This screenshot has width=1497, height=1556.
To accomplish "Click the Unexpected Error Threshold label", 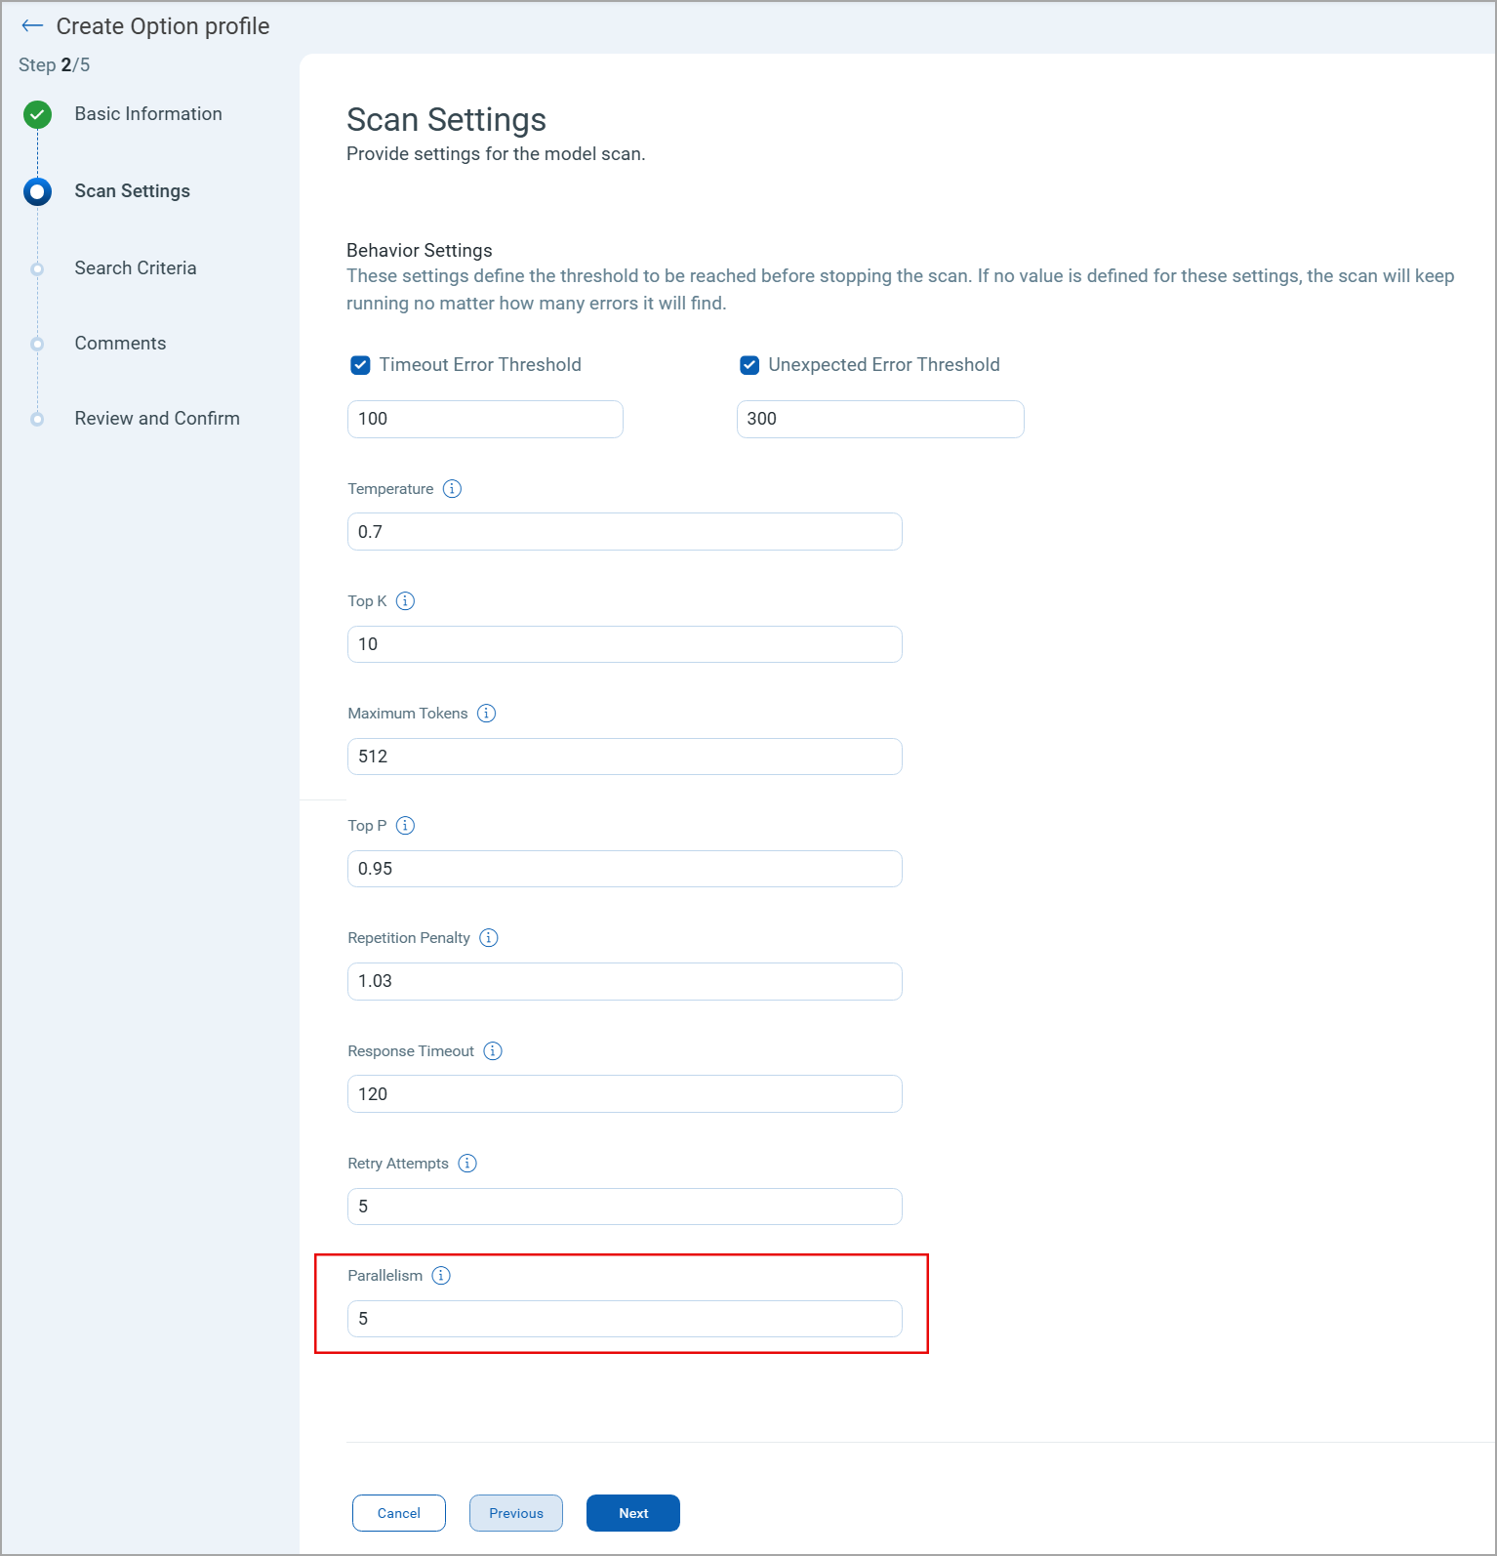I will (x=884, y=365).
